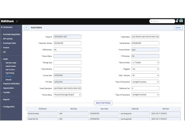Click the Serial Number cell in history table
The height and width of the screenshot is (139, 185).
(x=43, y=113)
